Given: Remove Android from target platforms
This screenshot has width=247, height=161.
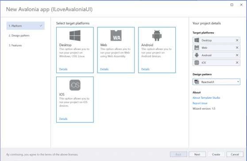Looking at the screenshot, I should tap(237, 55).
